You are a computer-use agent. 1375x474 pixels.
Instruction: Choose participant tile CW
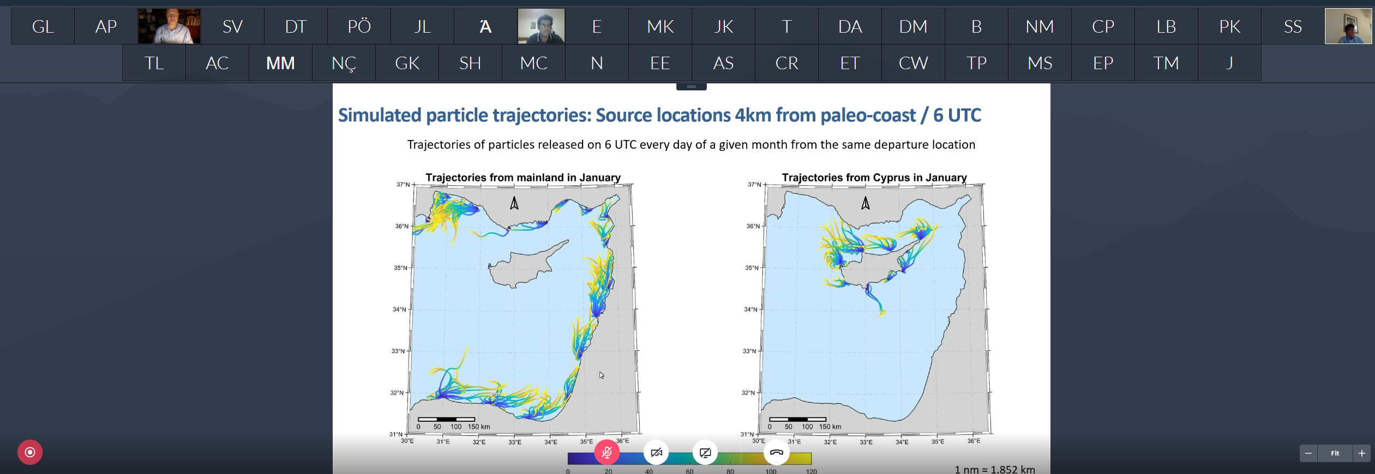pos(913,63)
